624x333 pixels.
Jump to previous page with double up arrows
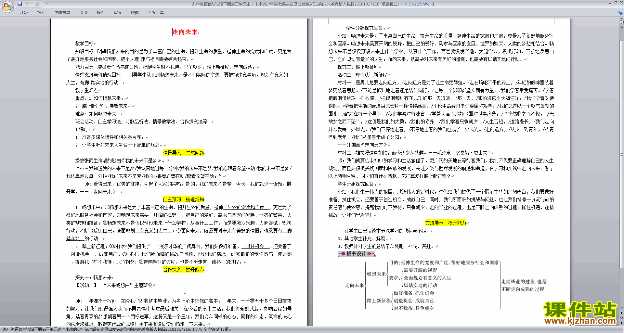(x=622, y=313)
